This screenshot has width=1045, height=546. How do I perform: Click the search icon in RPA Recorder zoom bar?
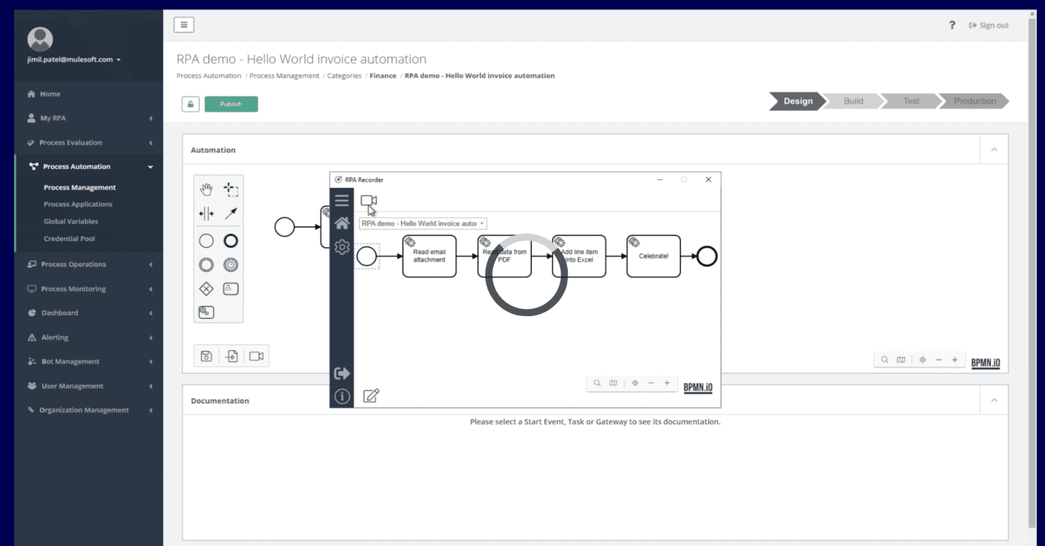click(x=597, y=383)
